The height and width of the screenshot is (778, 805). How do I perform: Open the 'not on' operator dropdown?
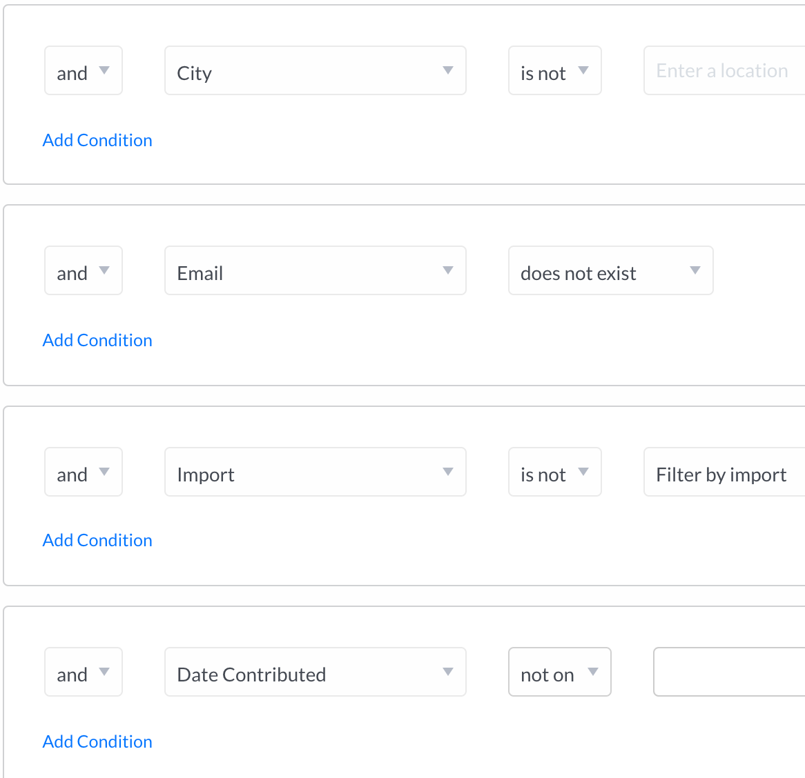pos(560,672)
